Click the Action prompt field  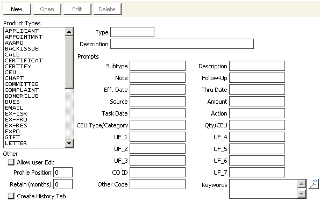(x=257, y=113)
